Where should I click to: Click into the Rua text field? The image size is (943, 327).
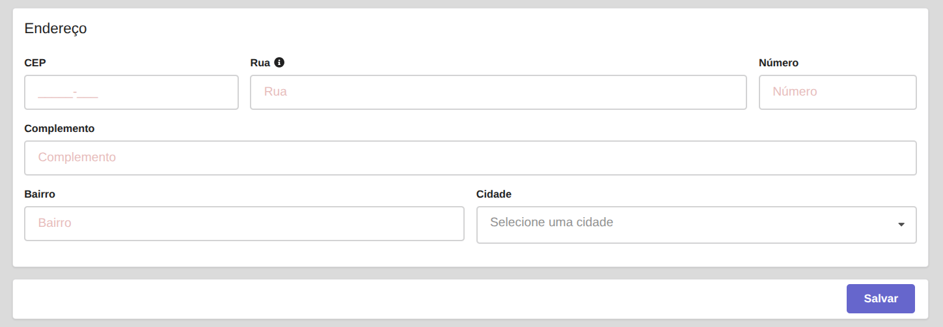coord(498,92)
